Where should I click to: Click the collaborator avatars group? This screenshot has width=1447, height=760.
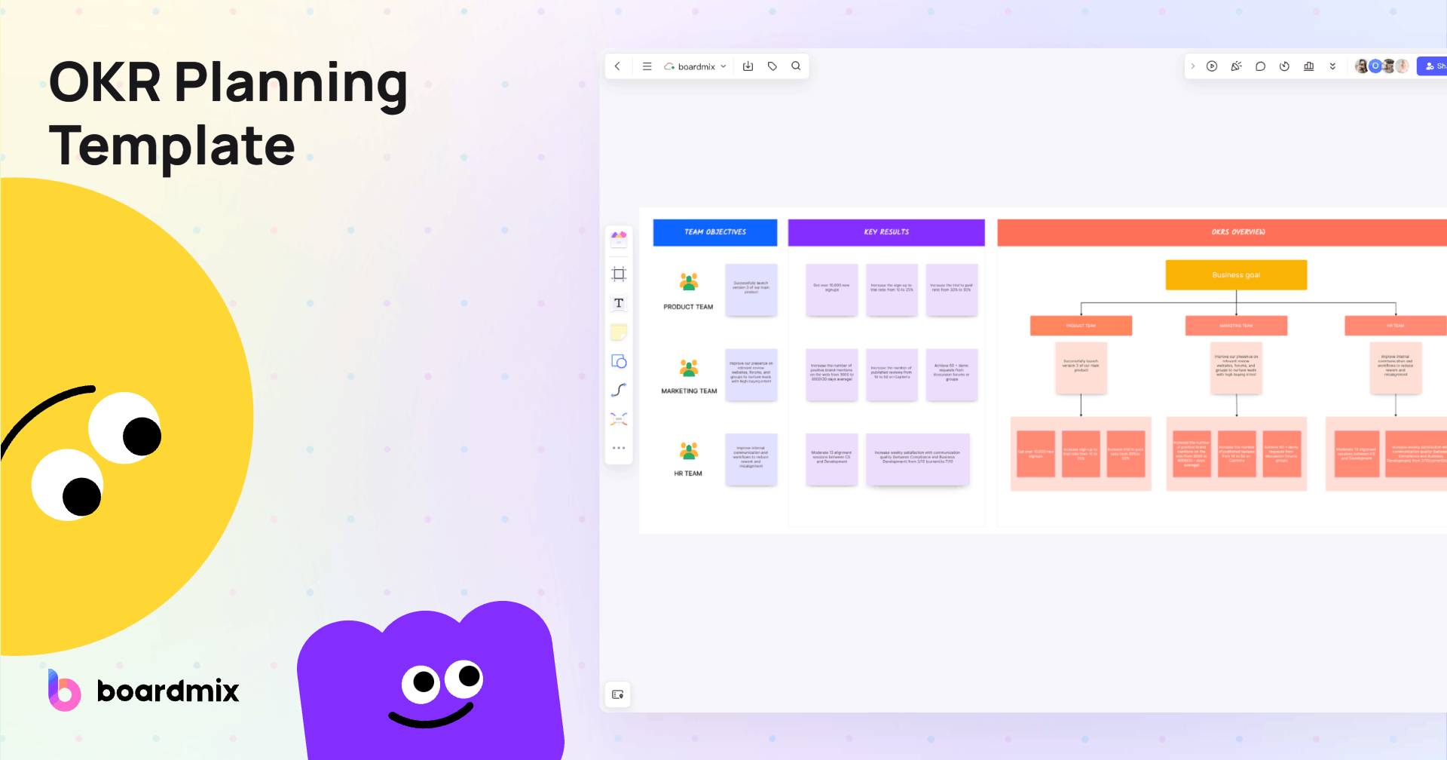[x=1381, y=66]
